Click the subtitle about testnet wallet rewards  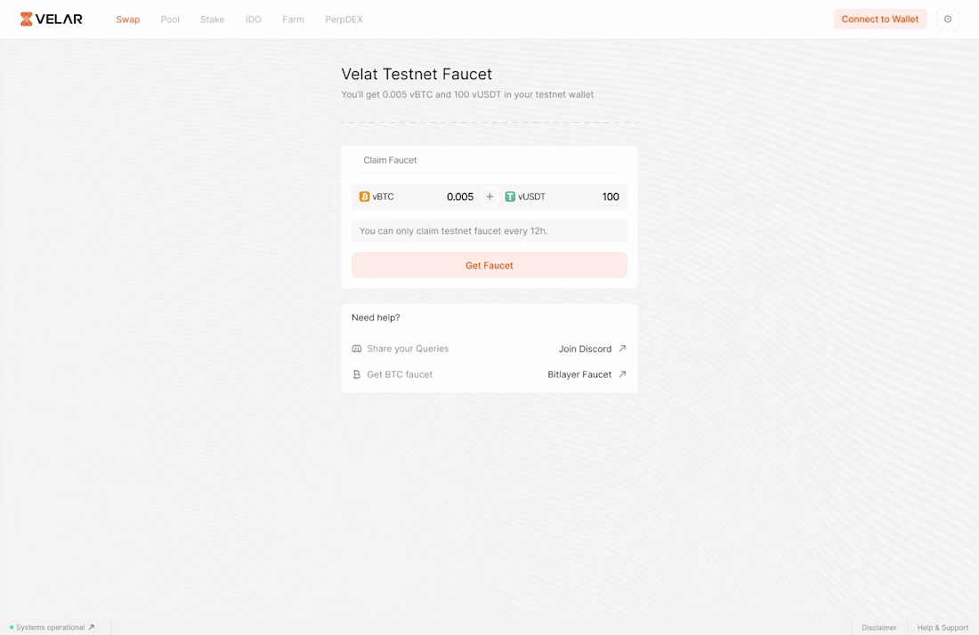(x=467, y=94)
